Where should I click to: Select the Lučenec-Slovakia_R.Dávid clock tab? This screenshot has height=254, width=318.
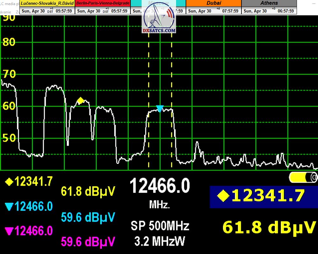click(47, 3)
